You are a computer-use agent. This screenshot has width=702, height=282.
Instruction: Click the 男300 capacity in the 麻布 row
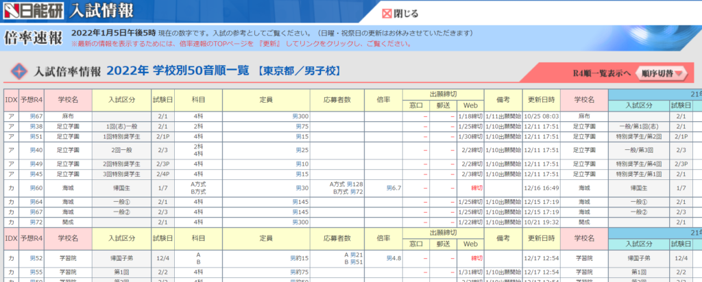300,116
